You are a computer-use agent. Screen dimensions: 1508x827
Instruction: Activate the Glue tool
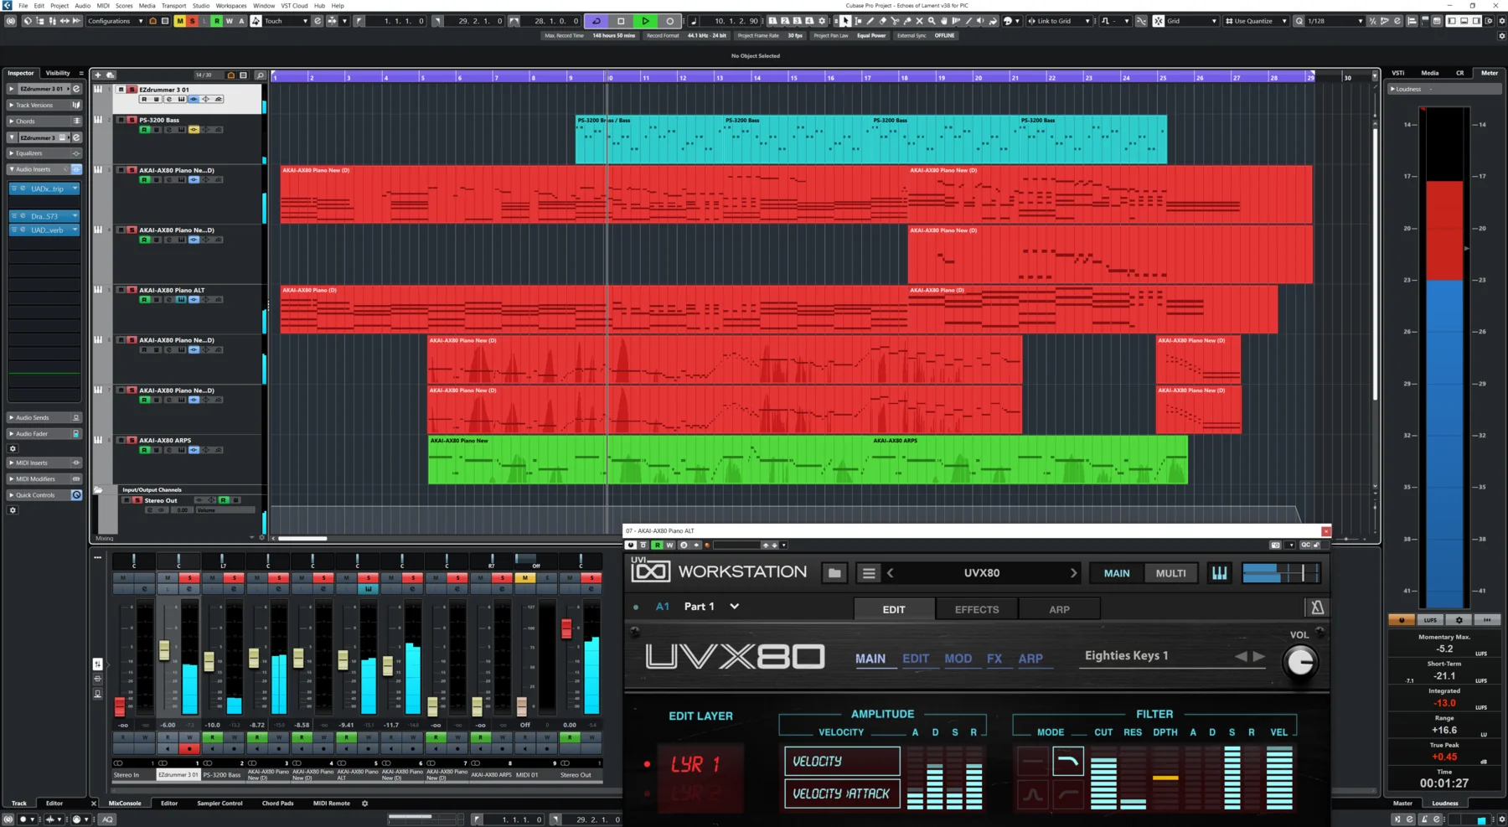(907, 21)
